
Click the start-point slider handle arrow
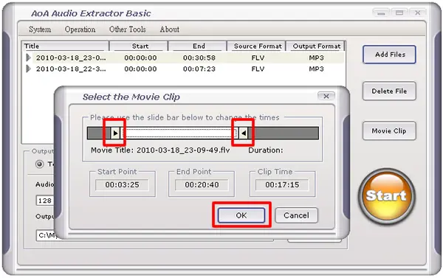point(115,133)
